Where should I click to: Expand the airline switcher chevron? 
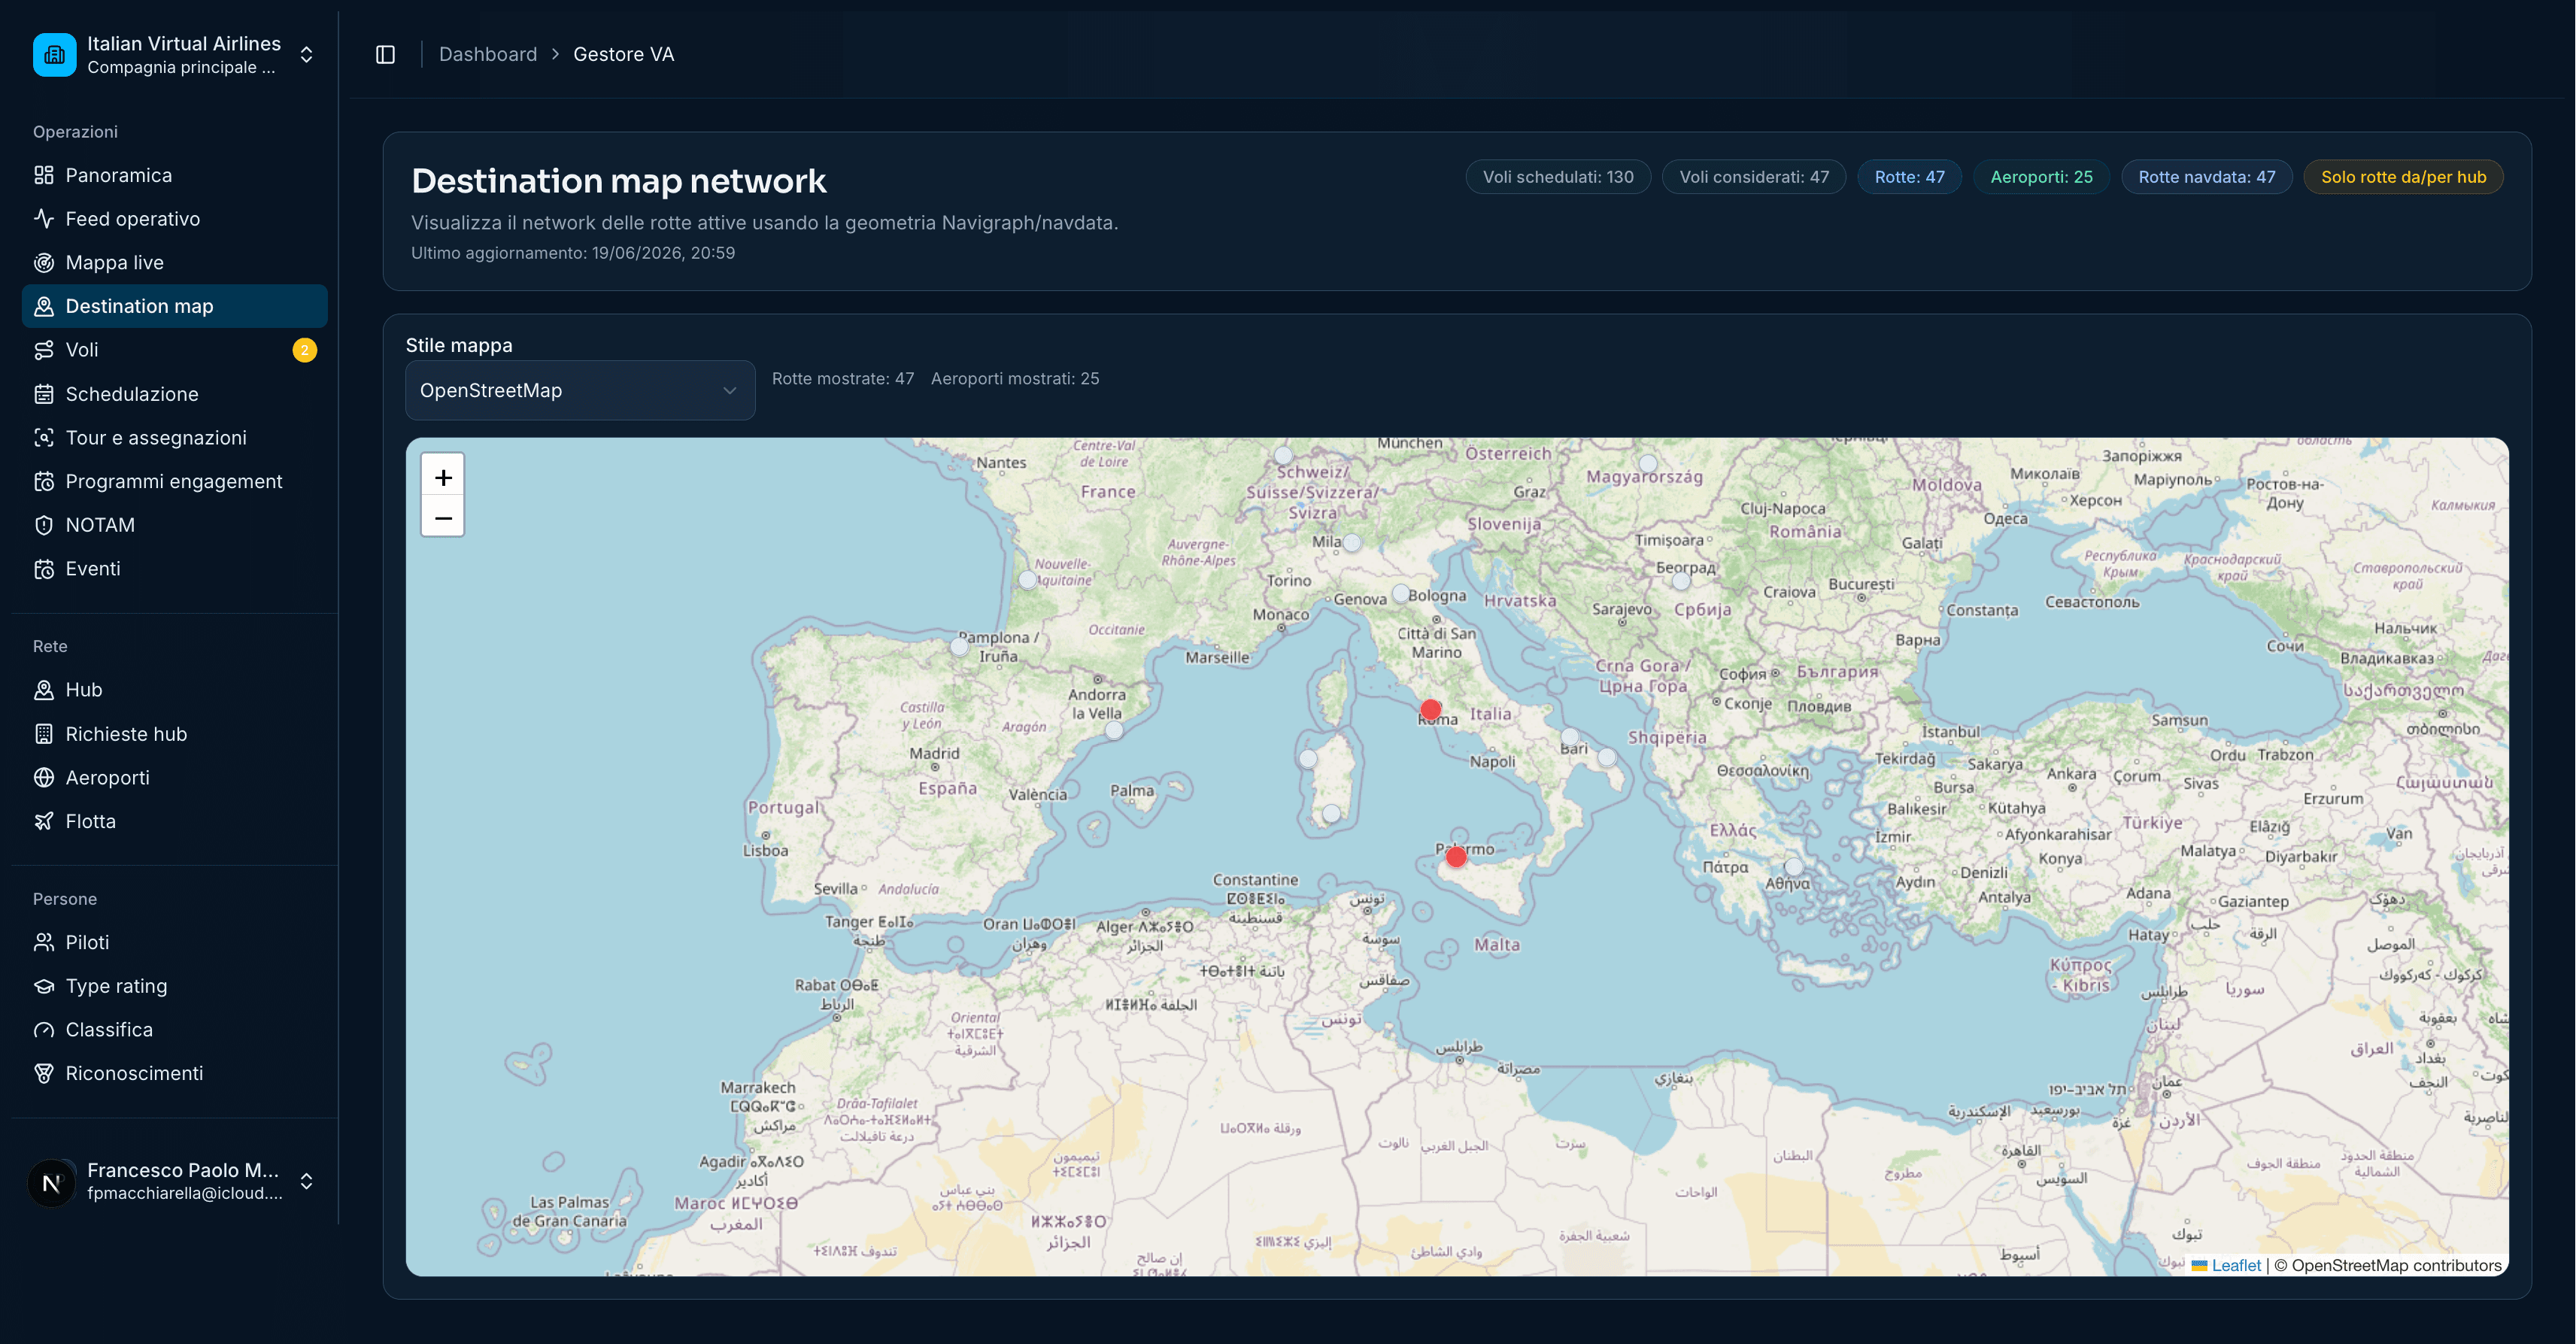pyautogui.click(x=307, y=54)
